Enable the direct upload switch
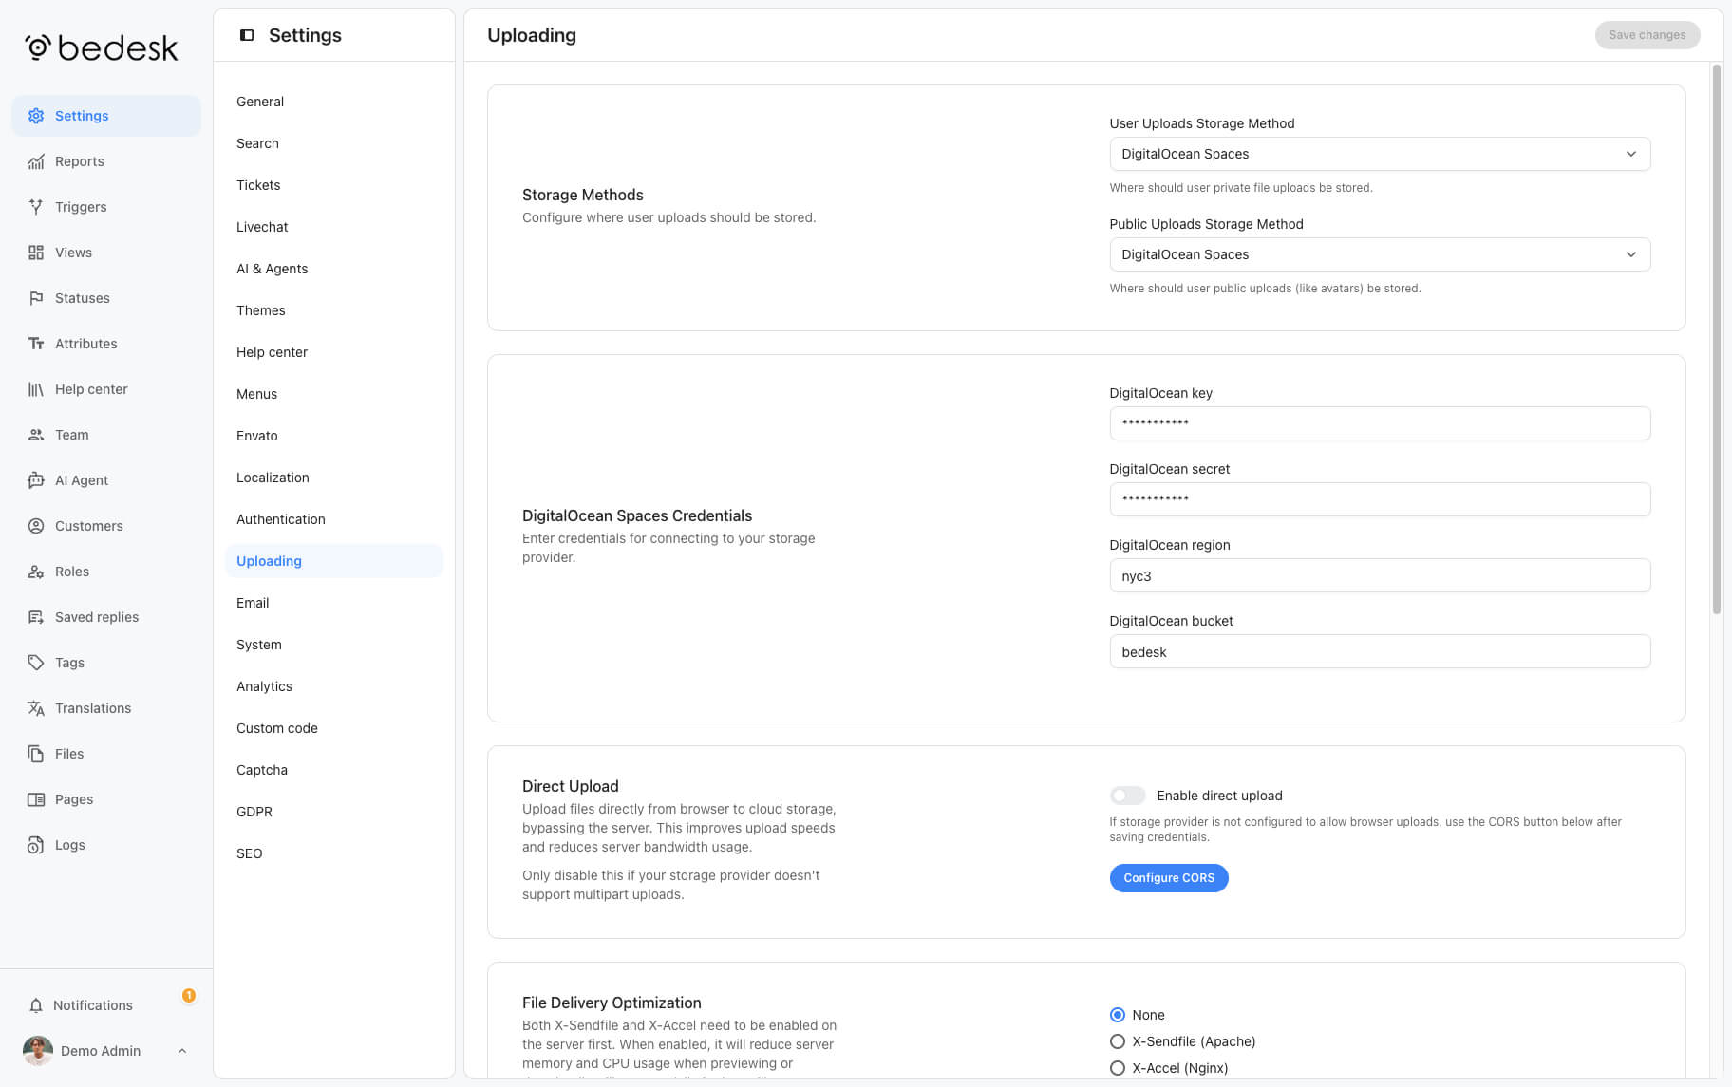The image size is (1732, 1087). click(1127, 796)
